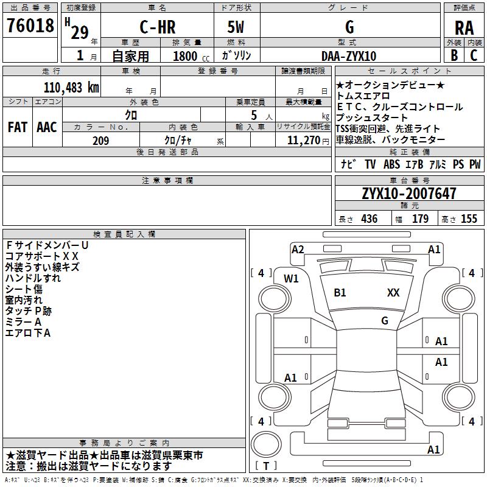Click the A2 damage marker on car diagram
487x487 pixels.
coord(298,249)
